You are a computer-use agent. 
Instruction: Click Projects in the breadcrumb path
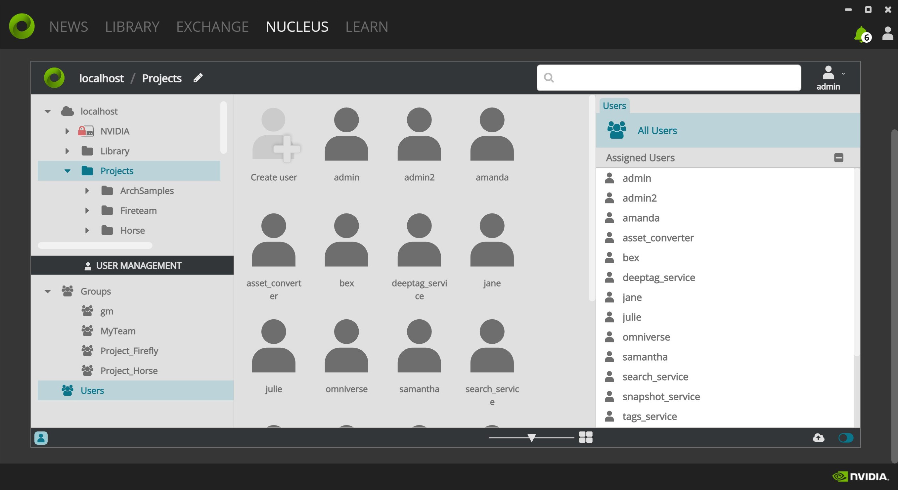click(162, 78)
